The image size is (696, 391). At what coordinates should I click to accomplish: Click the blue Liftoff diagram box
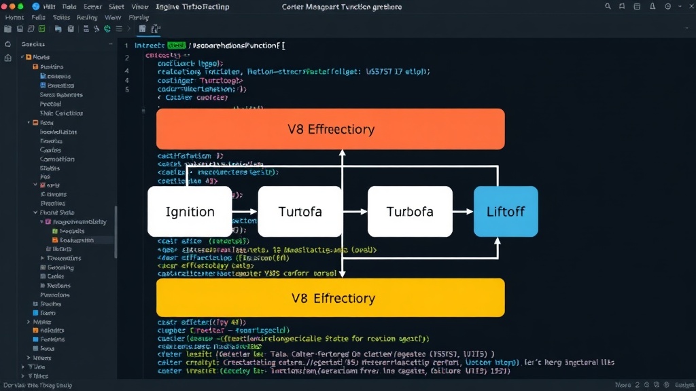click(506, 212)
